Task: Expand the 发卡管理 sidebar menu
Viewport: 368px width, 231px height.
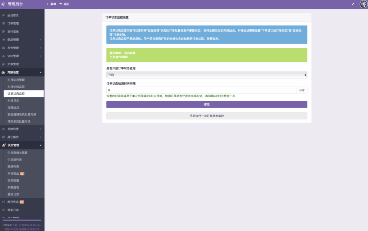Action: [x=22, y=48]
